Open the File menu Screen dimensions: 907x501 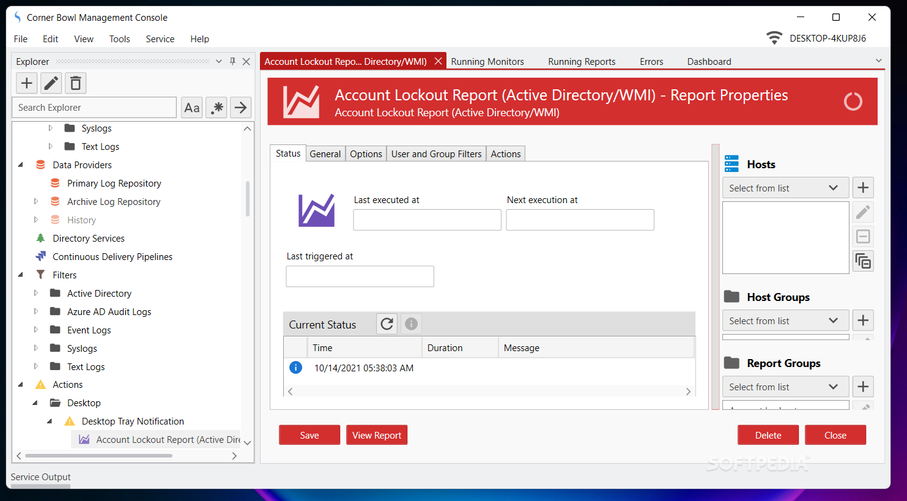tap(21, 39)
